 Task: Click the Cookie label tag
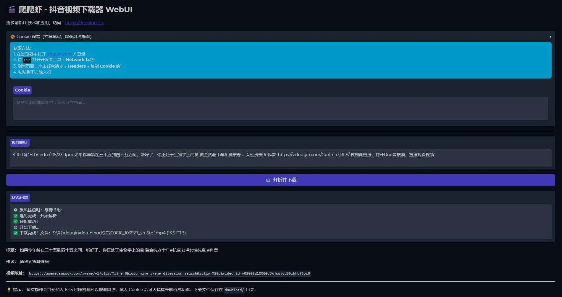pos(22,90)
